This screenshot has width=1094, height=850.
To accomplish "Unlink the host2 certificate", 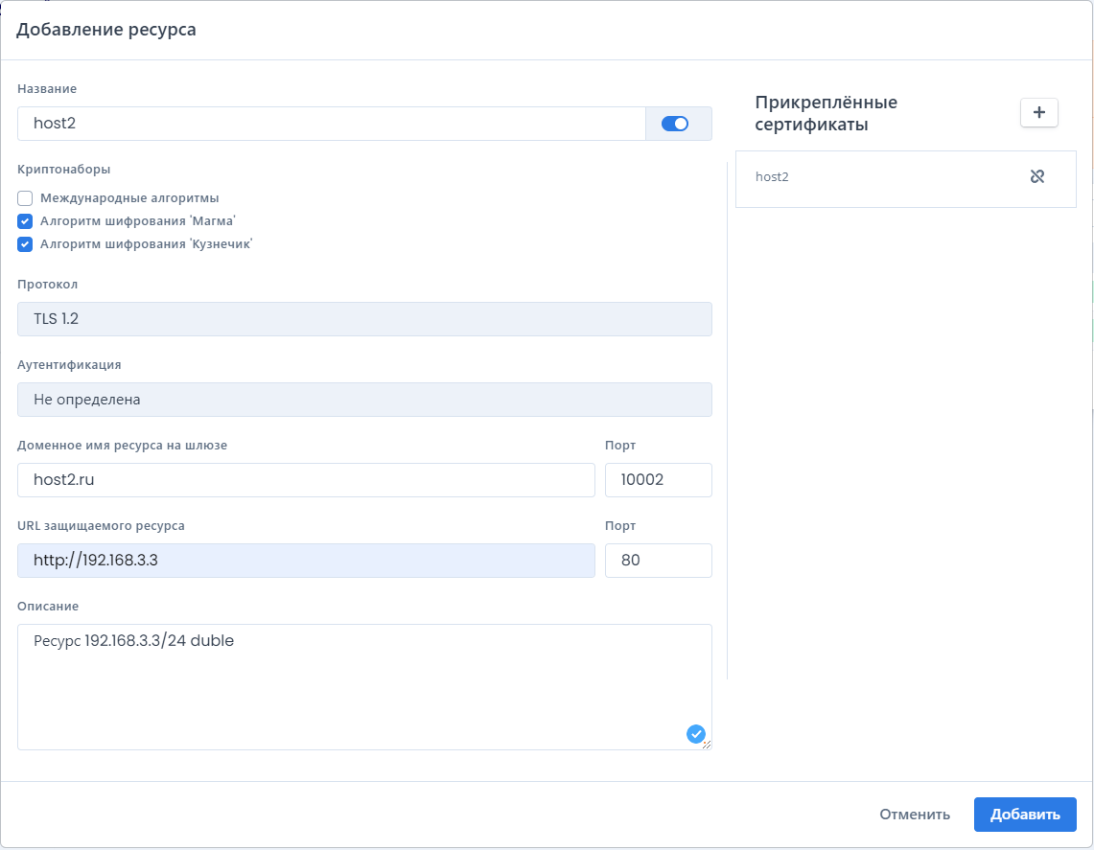I will tap(1037, 176).
